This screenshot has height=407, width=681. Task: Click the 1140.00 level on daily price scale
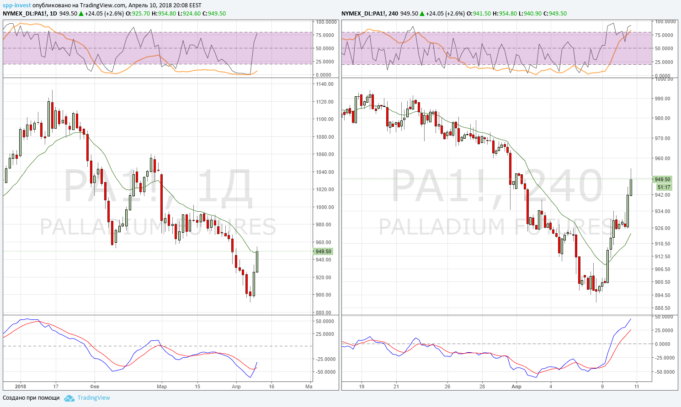(325, 84)
